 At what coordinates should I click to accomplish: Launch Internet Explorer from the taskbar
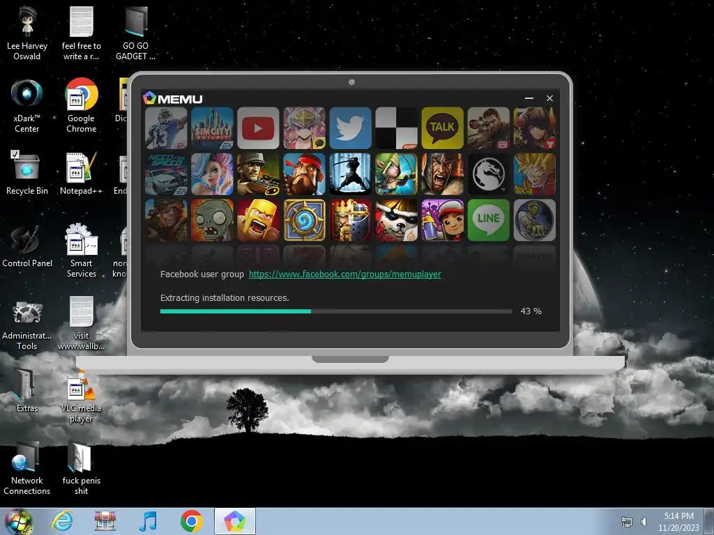(x=62, y=521)
